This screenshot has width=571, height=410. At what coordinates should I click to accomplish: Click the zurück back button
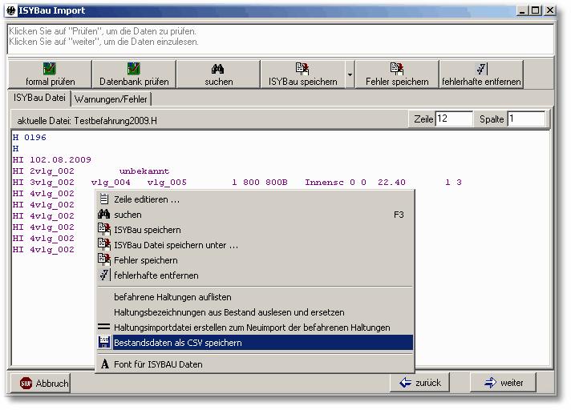click(419, 383)
